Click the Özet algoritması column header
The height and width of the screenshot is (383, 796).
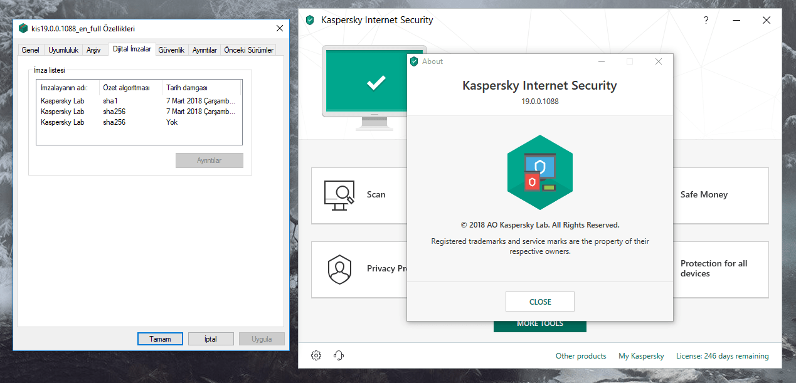point(130,88)
